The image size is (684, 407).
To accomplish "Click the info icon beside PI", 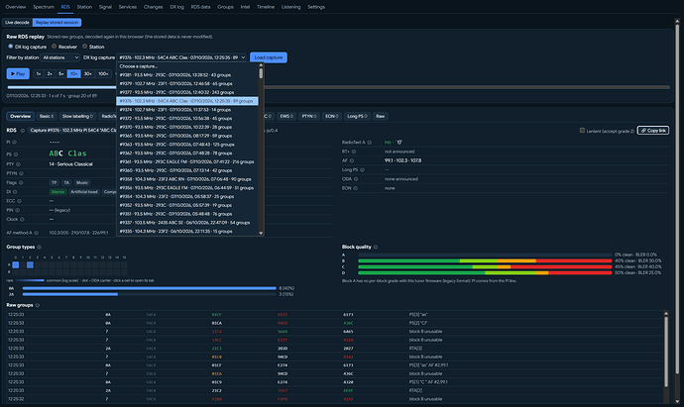I will tap(15, 142).
